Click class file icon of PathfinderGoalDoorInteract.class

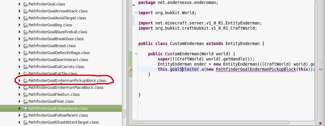pos(25,60)
